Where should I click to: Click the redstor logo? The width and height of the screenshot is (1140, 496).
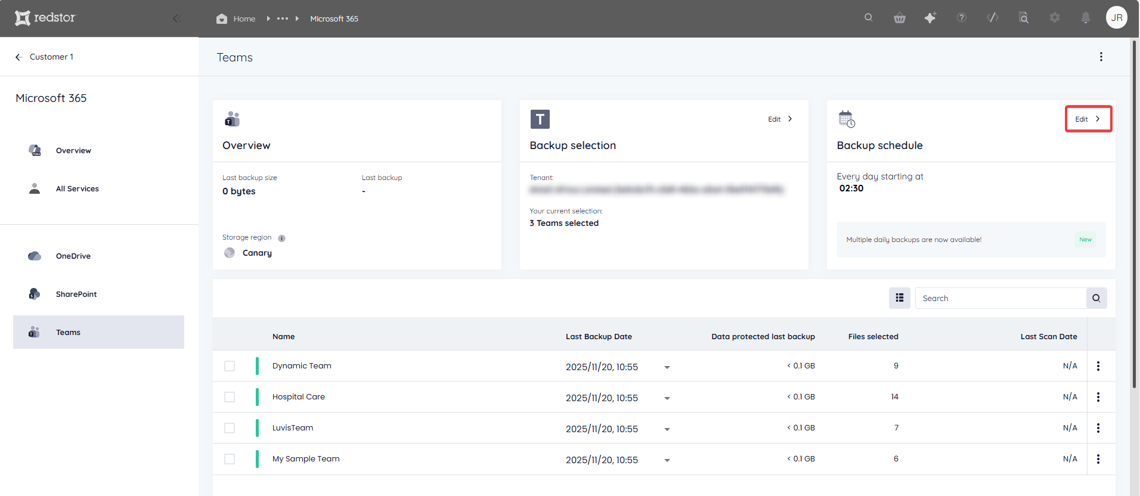(45, 18)
